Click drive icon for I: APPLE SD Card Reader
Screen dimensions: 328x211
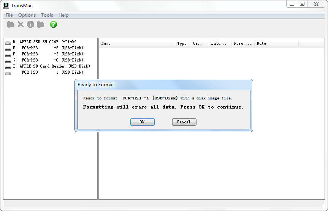(8, 68)
